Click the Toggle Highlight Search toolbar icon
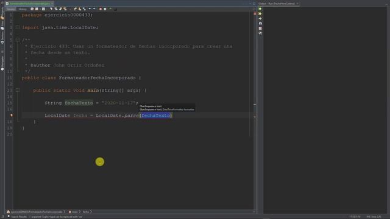Screen dimensions: 390x219 click(x=65, y=9)
